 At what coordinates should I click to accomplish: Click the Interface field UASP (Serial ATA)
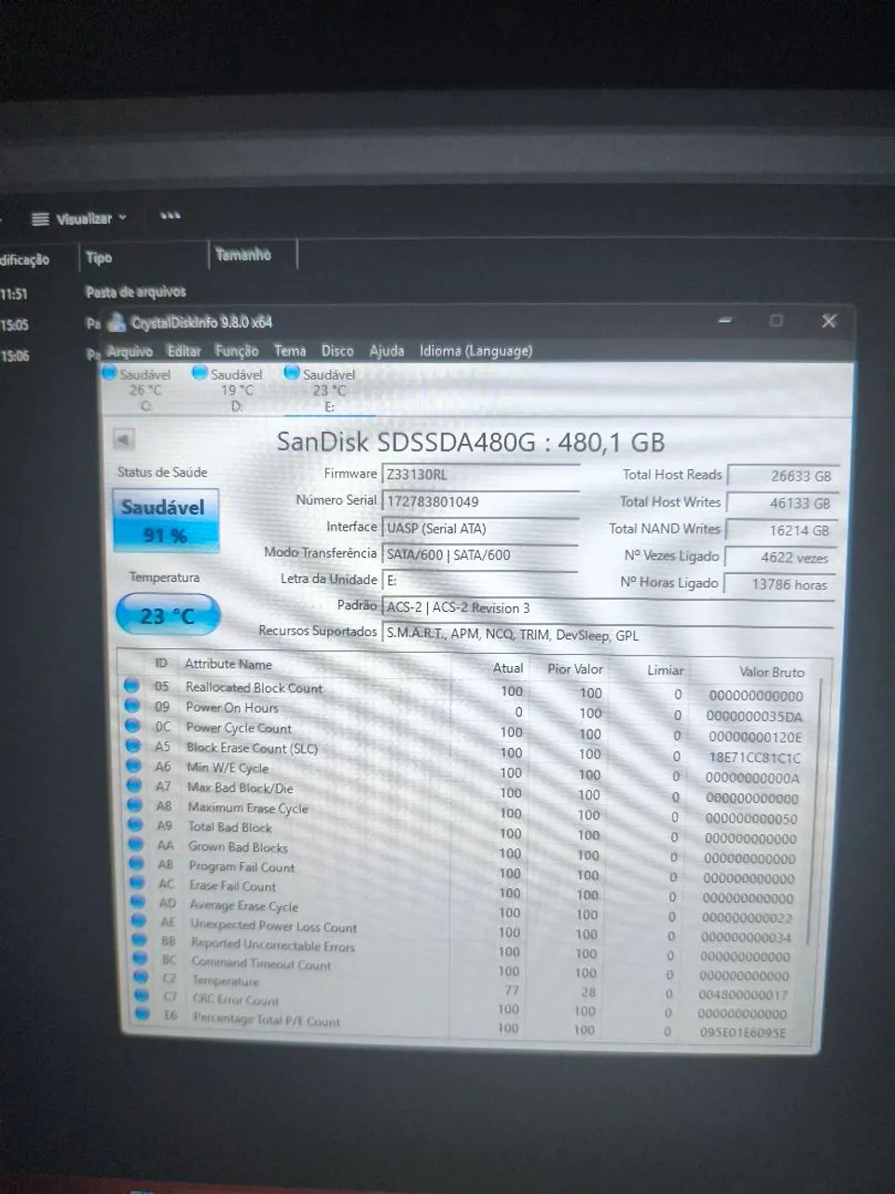[479, 528]
